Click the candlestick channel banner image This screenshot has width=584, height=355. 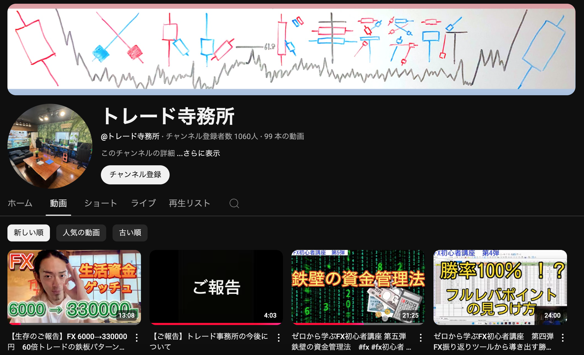(291, 49)
